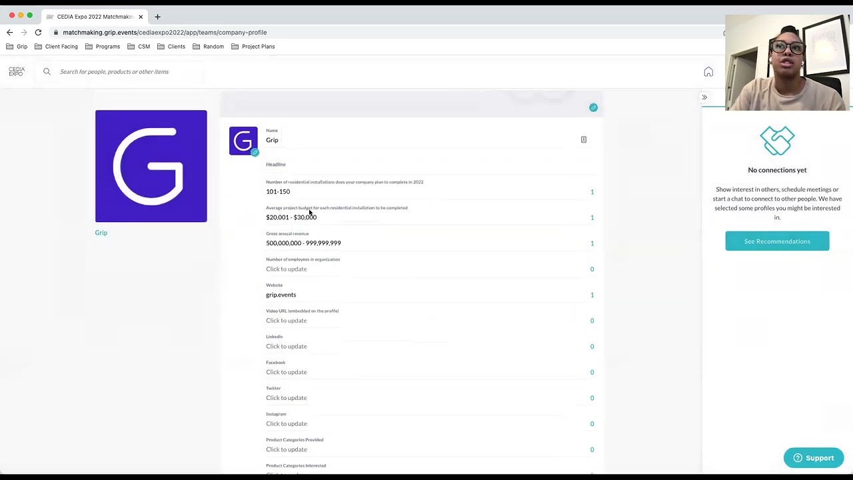Update Product Categories Provided field
Image resolution: width=853 pixels, height=480 pixels.
287,449
